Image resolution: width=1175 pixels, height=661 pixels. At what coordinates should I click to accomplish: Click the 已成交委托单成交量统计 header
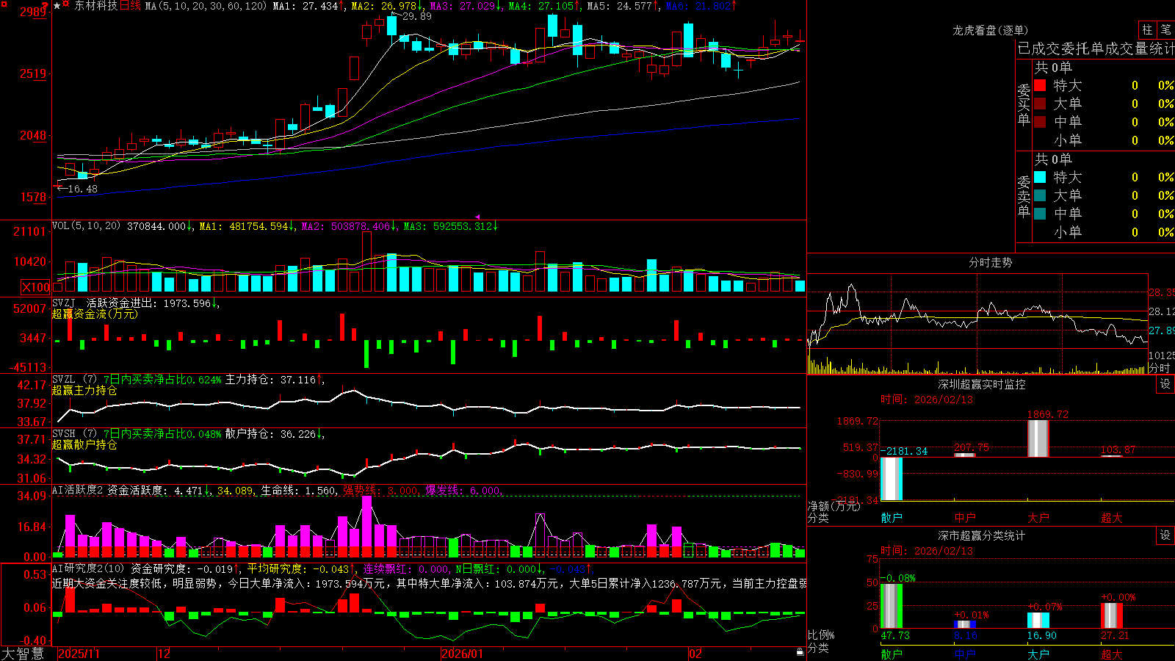[1096, 48]
